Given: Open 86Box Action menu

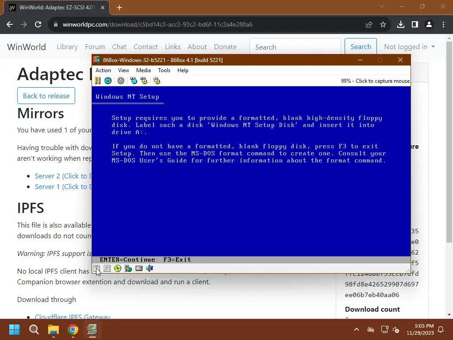Looking at the screenshot, I should pyautogui.click(x=103, y=70).
